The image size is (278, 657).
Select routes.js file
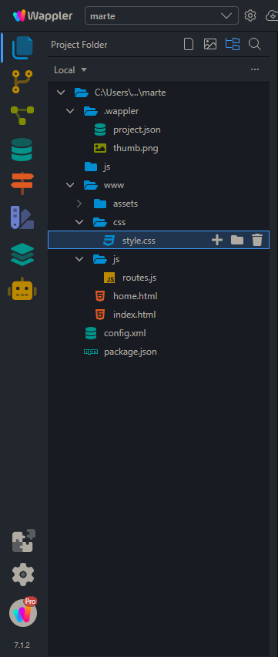point(139,278)
